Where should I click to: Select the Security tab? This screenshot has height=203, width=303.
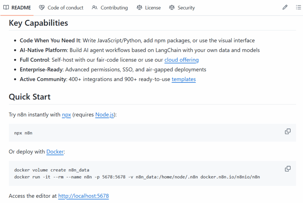[x=182, y=8]
